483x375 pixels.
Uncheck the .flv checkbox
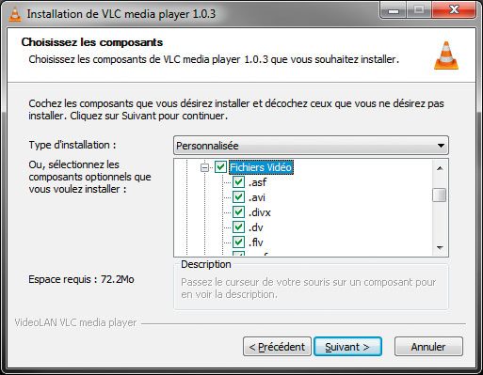[238, 242]
